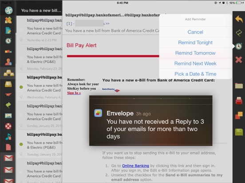The width and height of the screenshot is (245, 183).
Task: Open unread email from Wednesday, February 4
Action: click(x=40, y=87)
